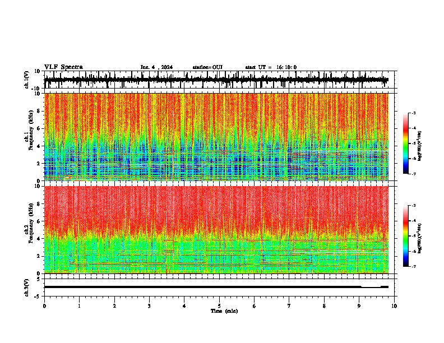
Task: Click the ch.1 voltage waveform trace panel
Action: [220, 80]
